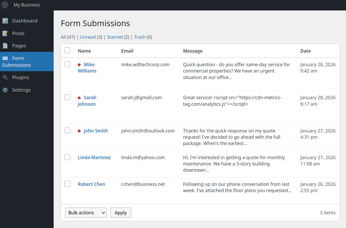346x228 pixels.
Task: Open the Bulk actions dropdown
Action: [x=86, y=213]
